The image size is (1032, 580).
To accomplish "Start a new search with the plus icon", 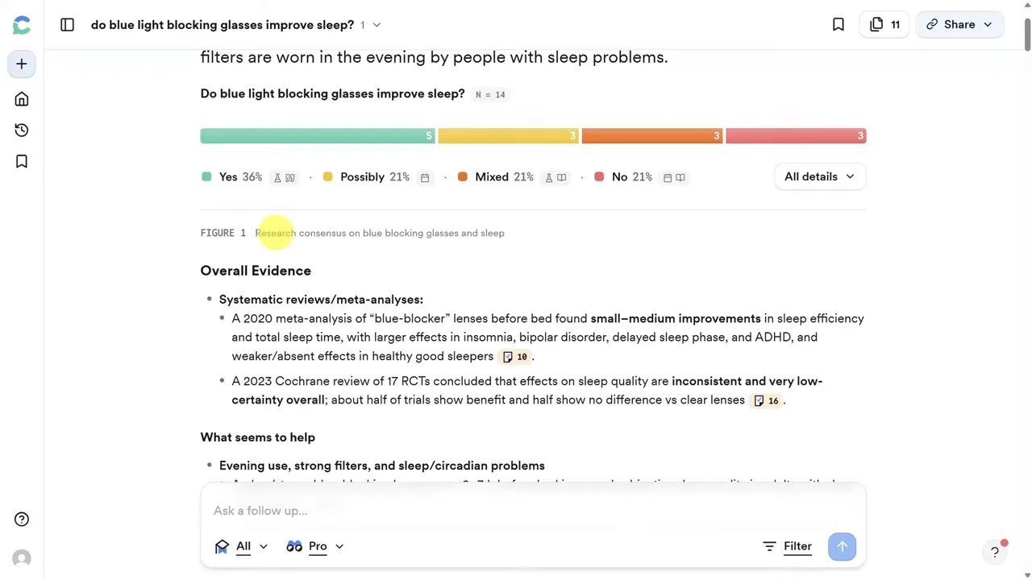I will coord(21,64).
